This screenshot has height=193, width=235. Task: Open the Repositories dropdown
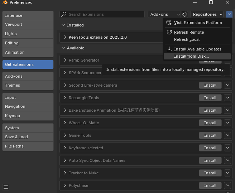(x=207, y=14)
